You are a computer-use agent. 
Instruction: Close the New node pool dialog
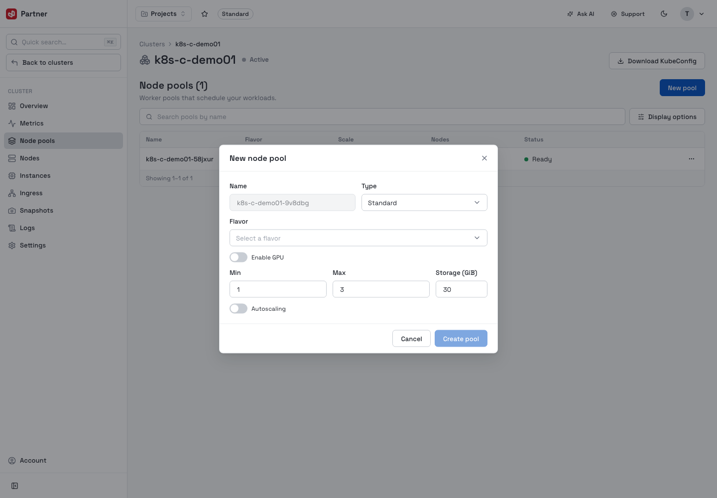(x=484, y=158)
